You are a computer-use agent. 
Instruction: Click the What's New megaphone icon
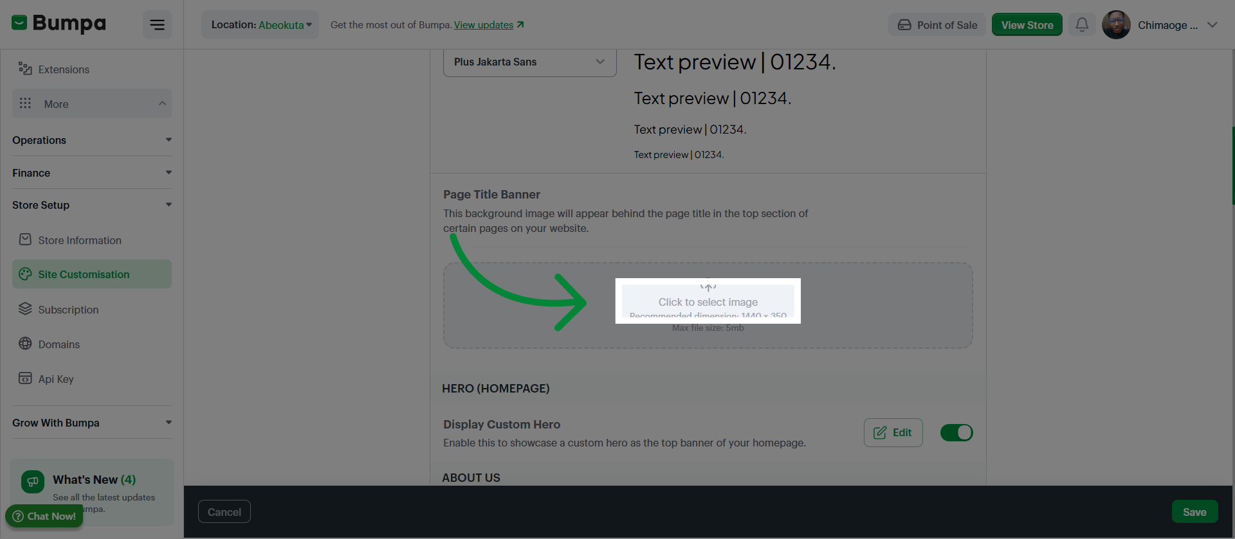33,482
